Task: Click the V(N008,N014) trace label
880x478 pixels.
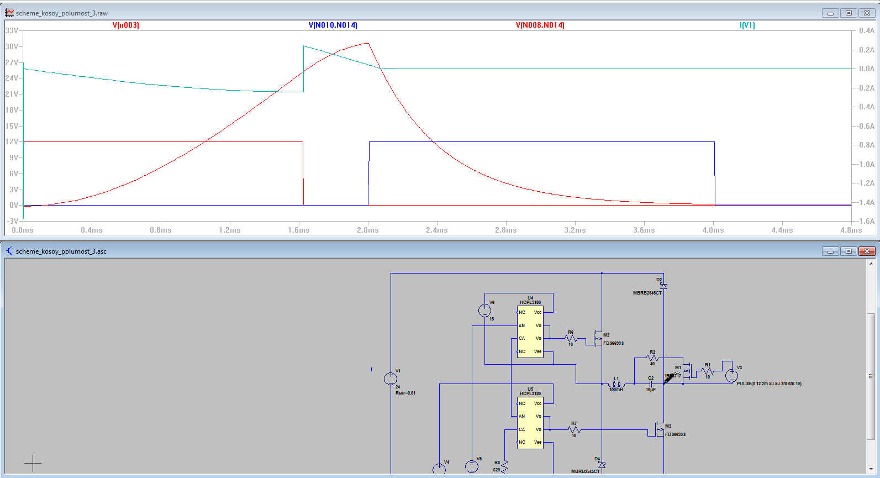Action: (x=540, y=25)
